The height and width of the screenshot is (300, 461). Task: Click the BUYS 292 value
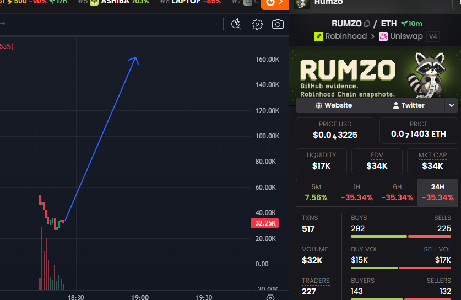[x=358, y=228]
